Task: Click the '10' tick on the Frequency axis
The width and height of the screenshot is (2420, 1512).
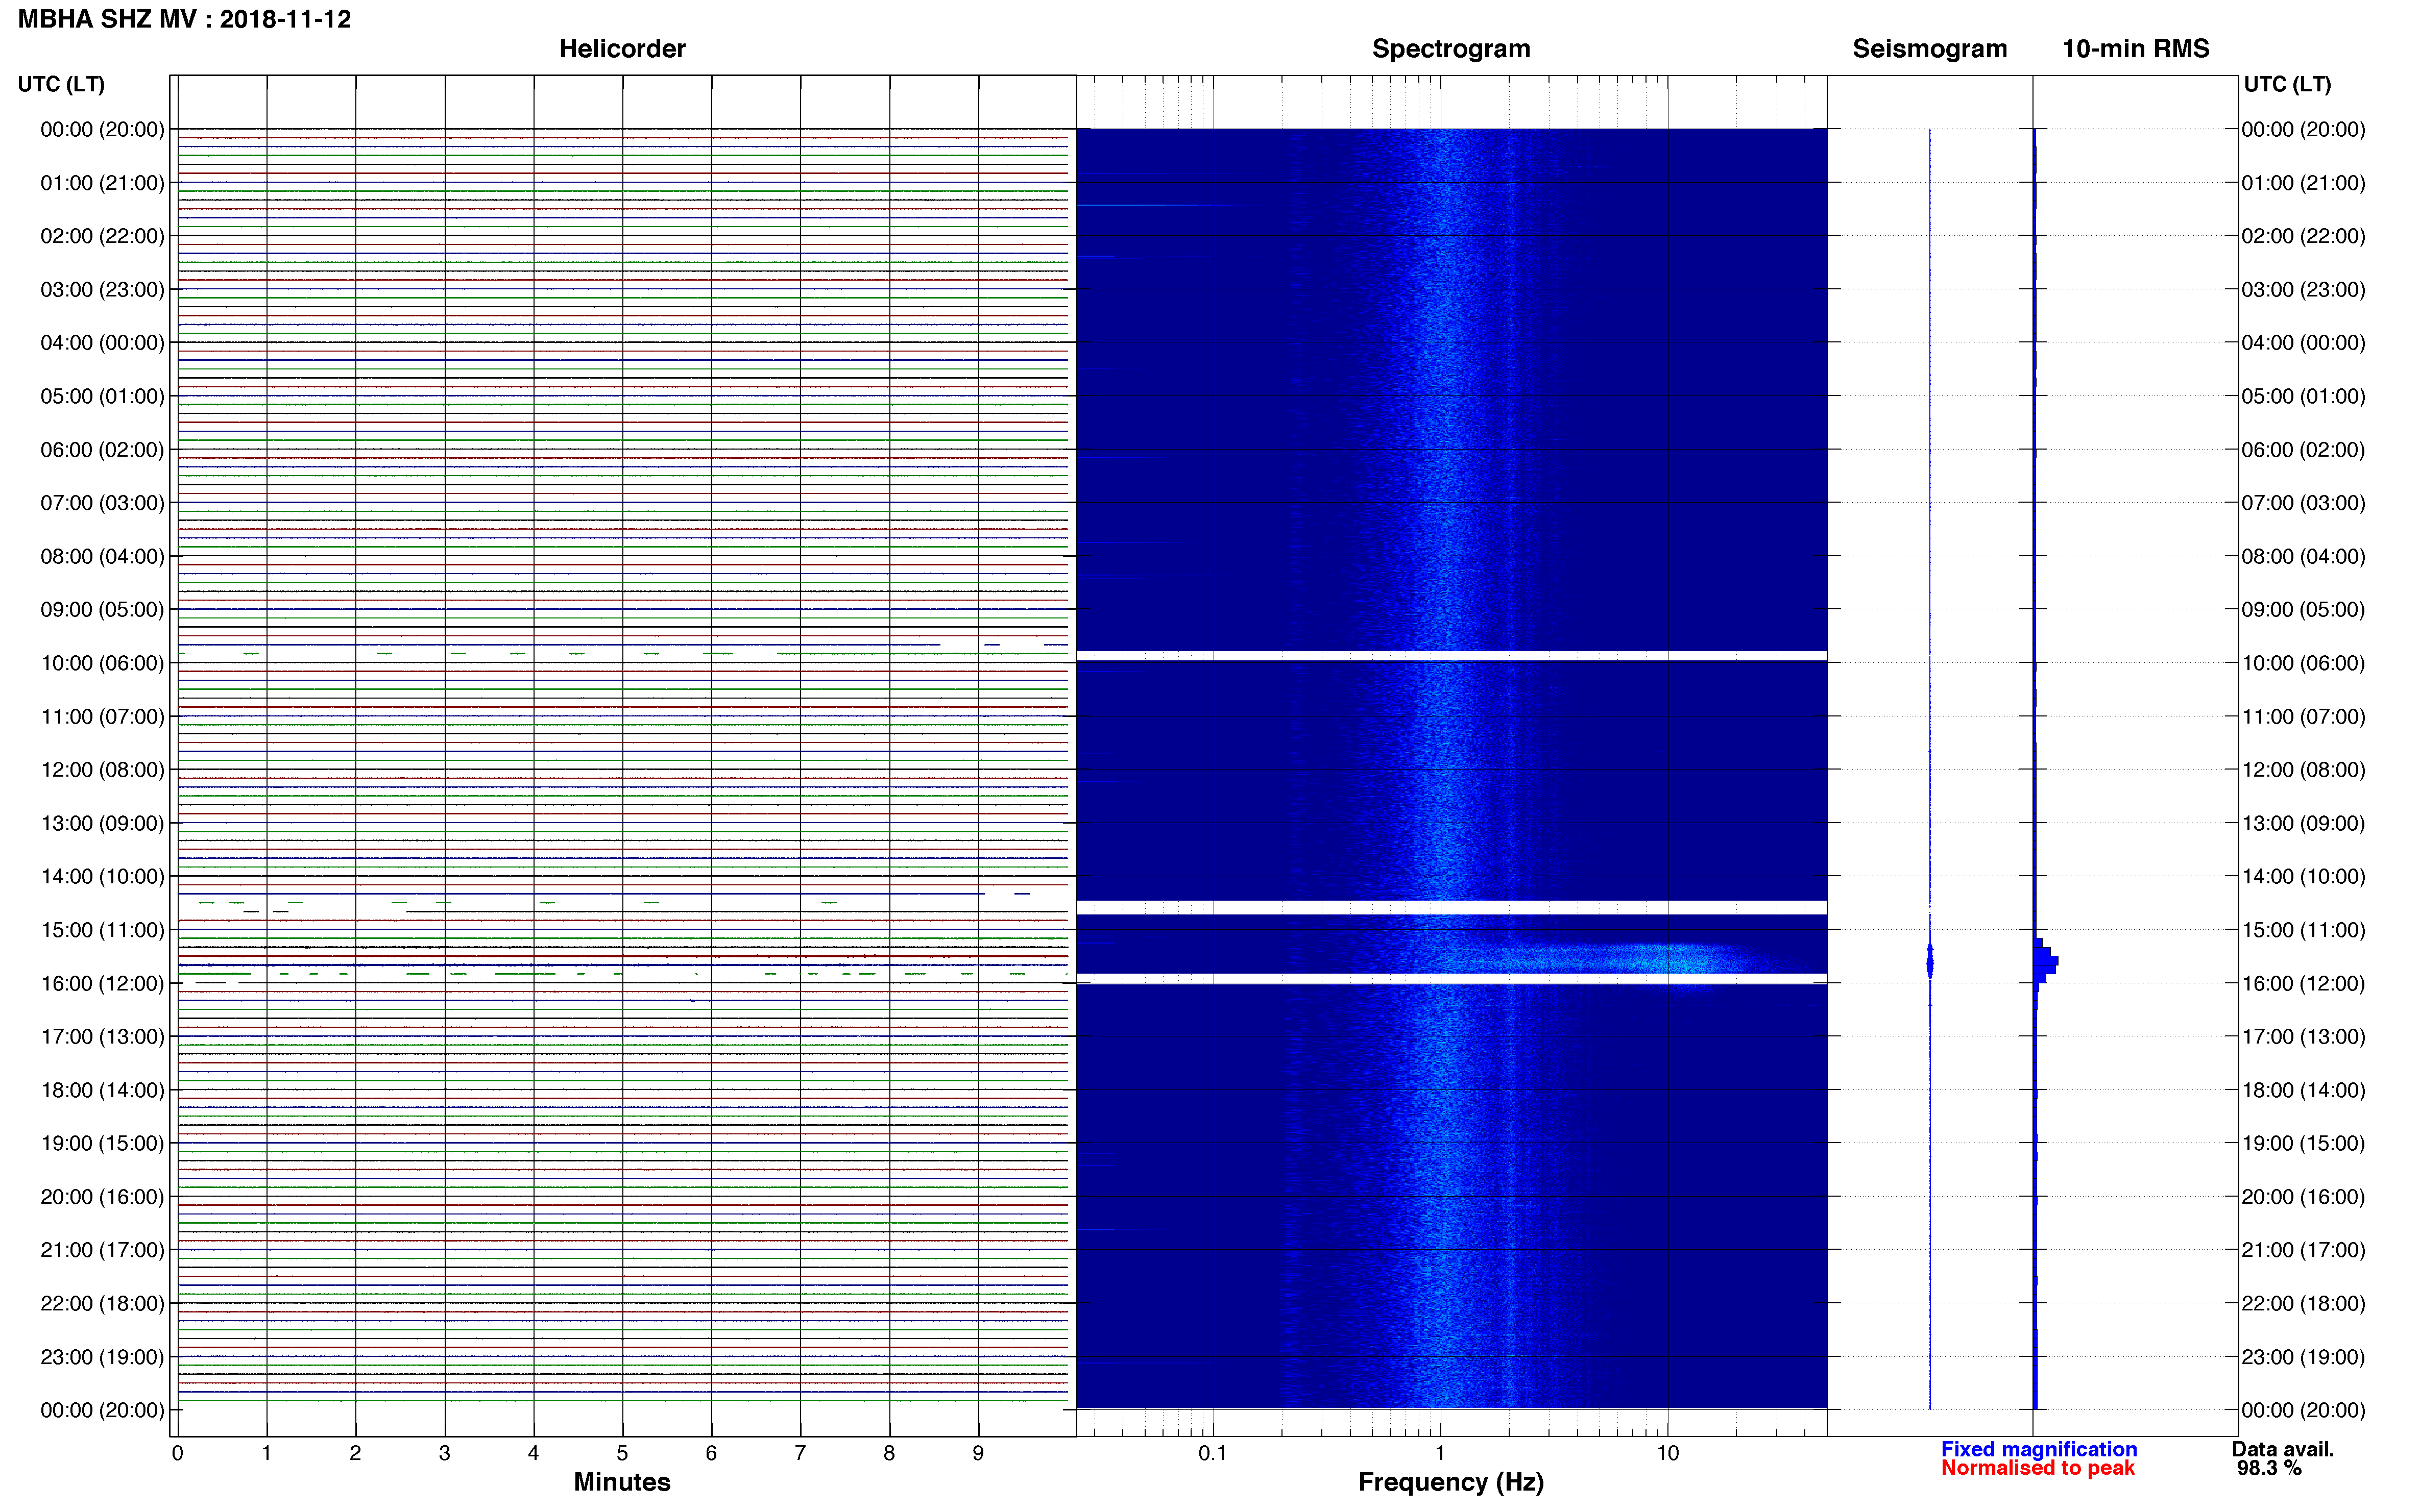Action: pos(1667,1454)
